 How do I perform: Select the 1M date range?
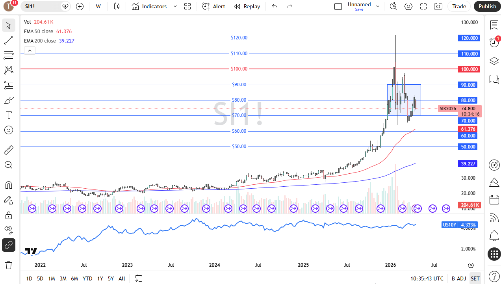coord(52,278)
